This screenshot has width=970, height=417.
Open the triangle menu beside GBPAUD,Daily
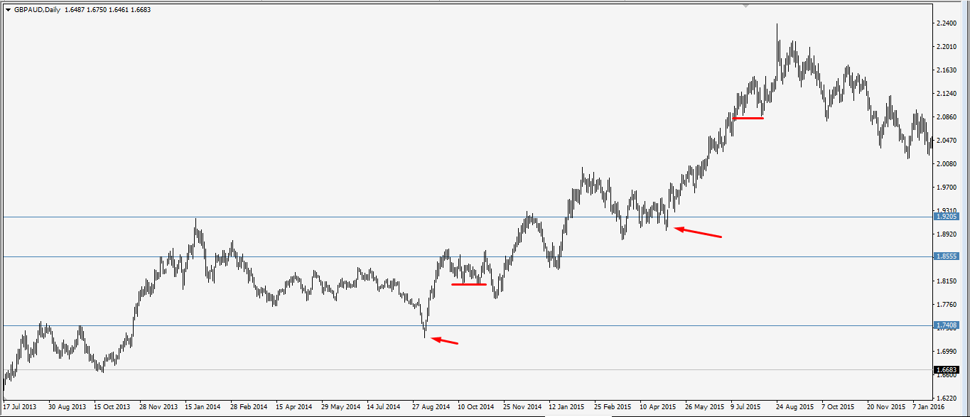pos(9,10)
